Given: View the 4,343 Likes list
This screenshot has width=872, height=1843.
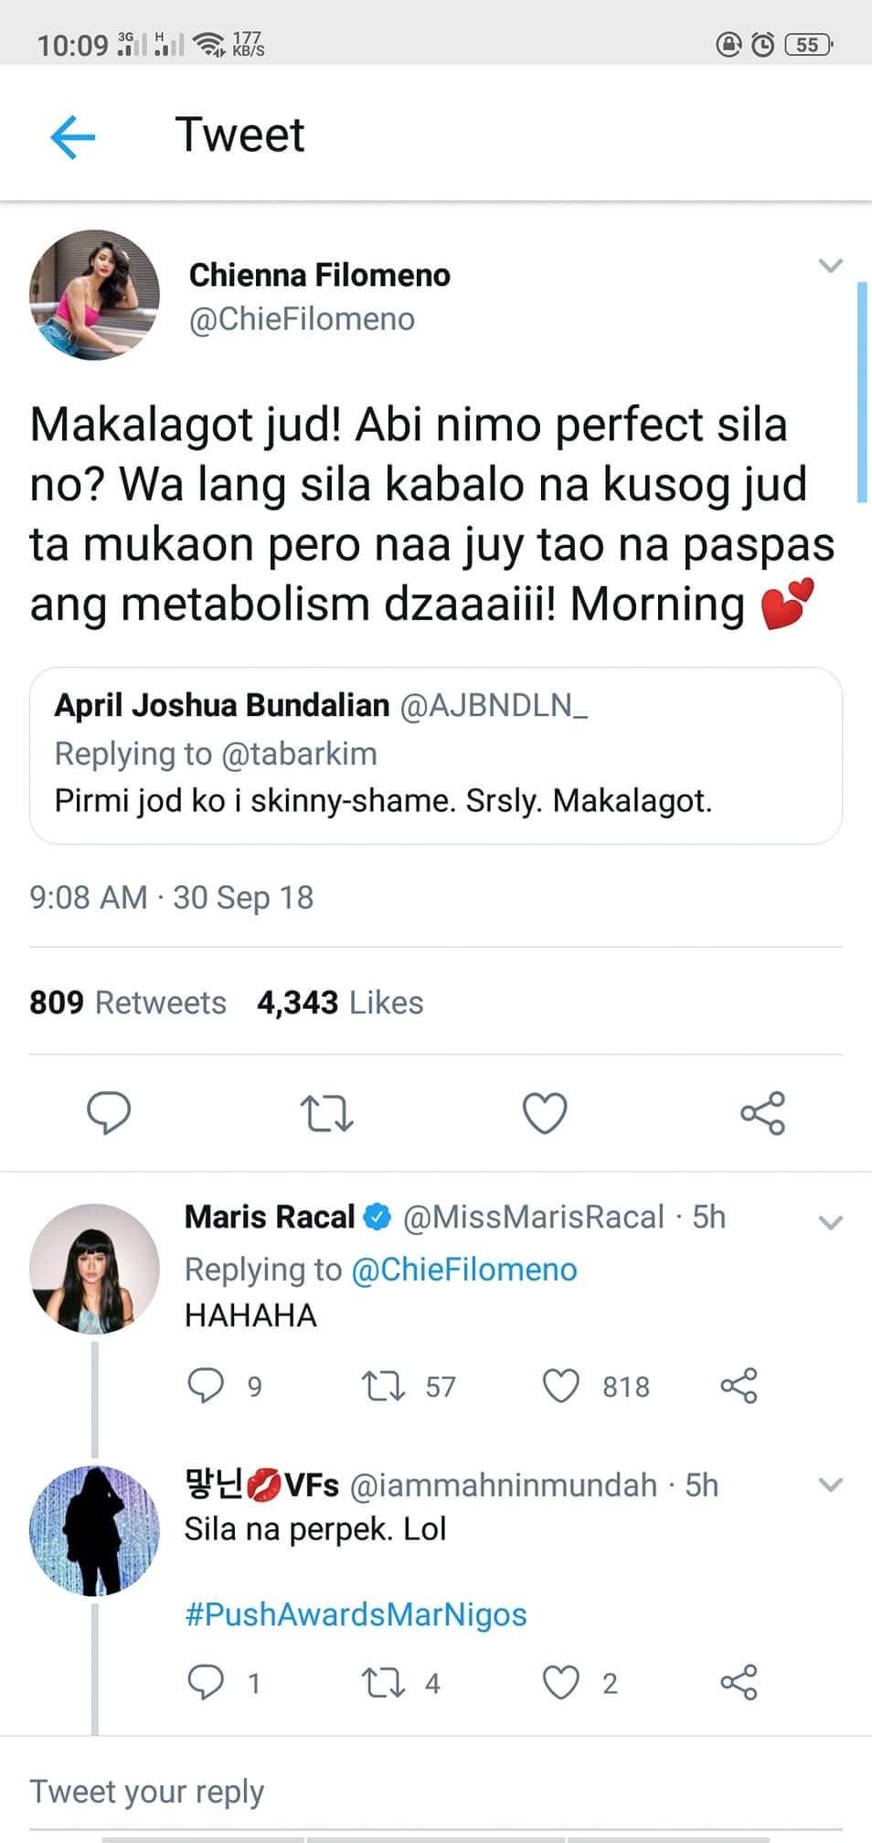Looking at the screenshot, I should [340, 1002].
